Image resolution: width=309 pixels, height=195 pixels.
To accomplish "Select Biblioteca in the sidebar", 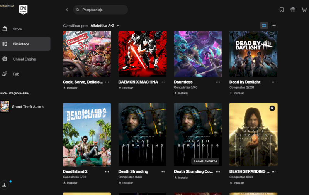I will [x=25, y=44].
